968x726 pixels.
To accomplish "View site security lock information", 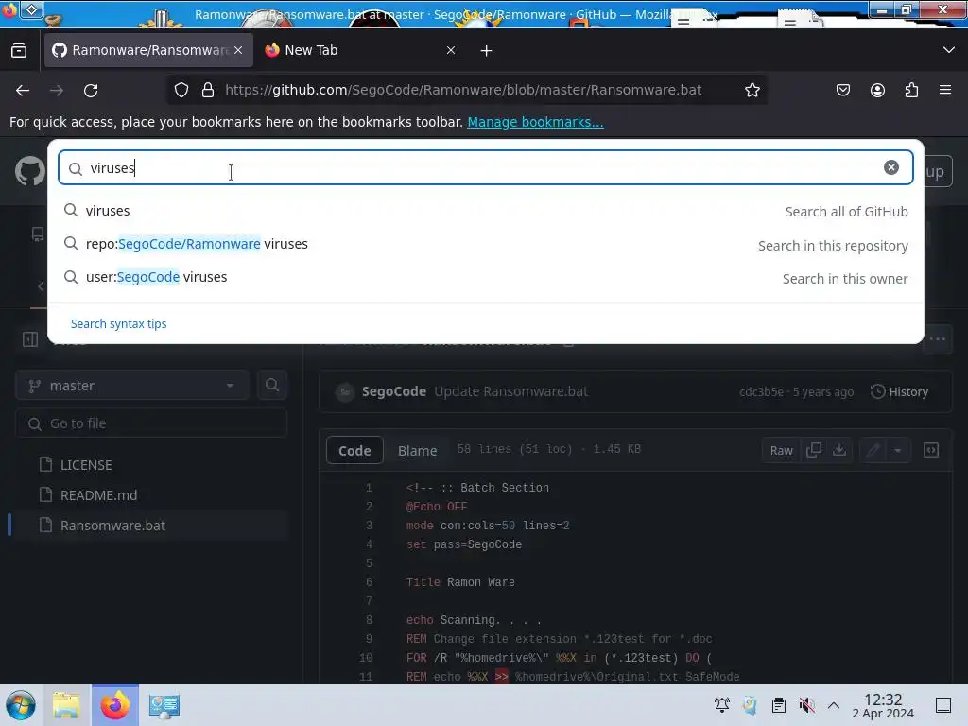I will pyautogui.click(x=208, y=90).
